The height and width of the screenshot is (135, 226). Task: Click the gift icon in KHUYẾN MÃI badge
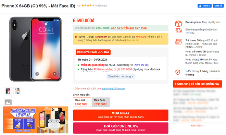78,52
